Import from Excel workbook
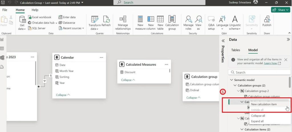Image resolution: width=292 pixels, height=132 pixels. tap(40, 17)
